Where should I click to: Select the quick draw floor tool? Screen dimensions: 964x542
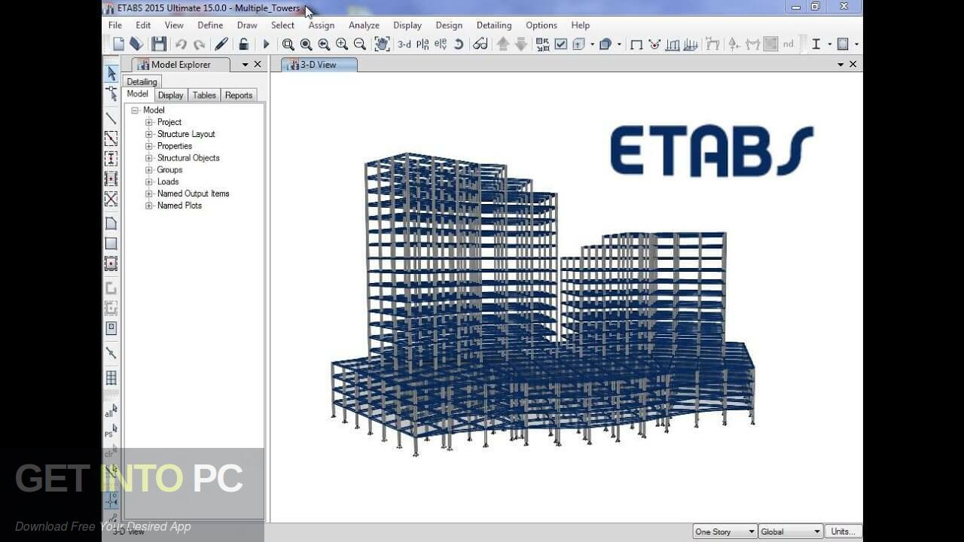111,264
